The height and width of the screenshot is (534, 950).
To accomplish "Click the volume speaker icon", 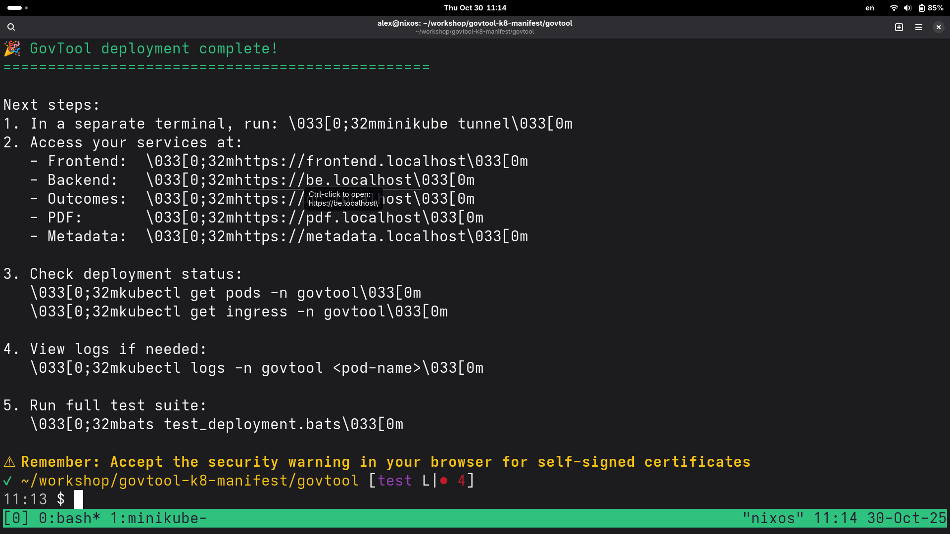I will (907, 8).
